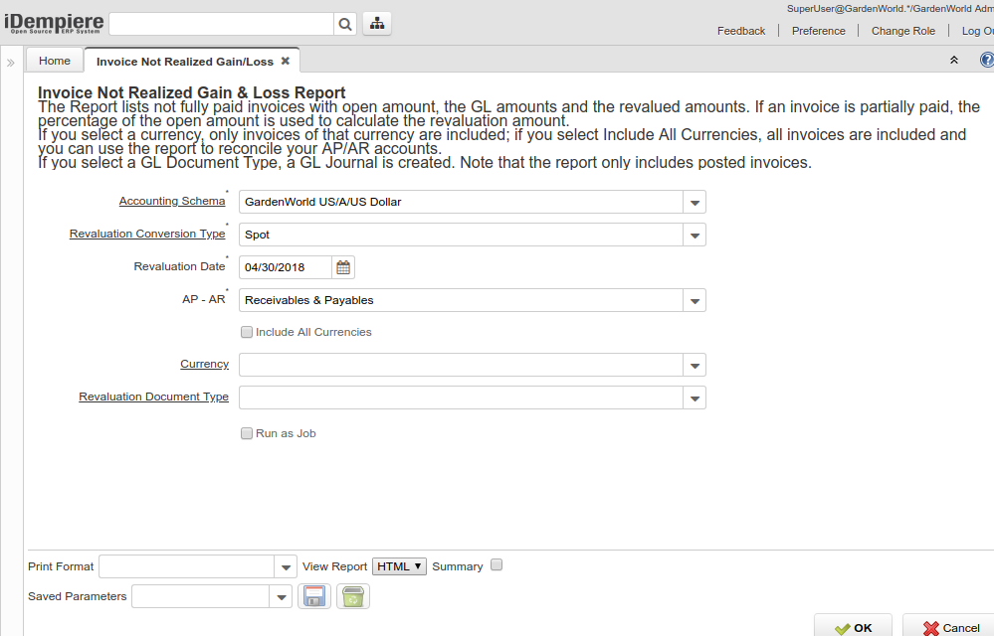Expand the Accounting Schema dropdown
The width and height of the screenshot is (994, 636).
pos(695,203)
